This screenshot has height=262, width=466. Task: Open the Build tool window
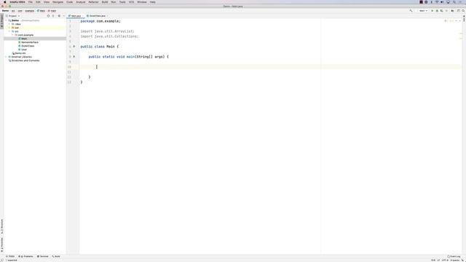click(x=56, y=256)
